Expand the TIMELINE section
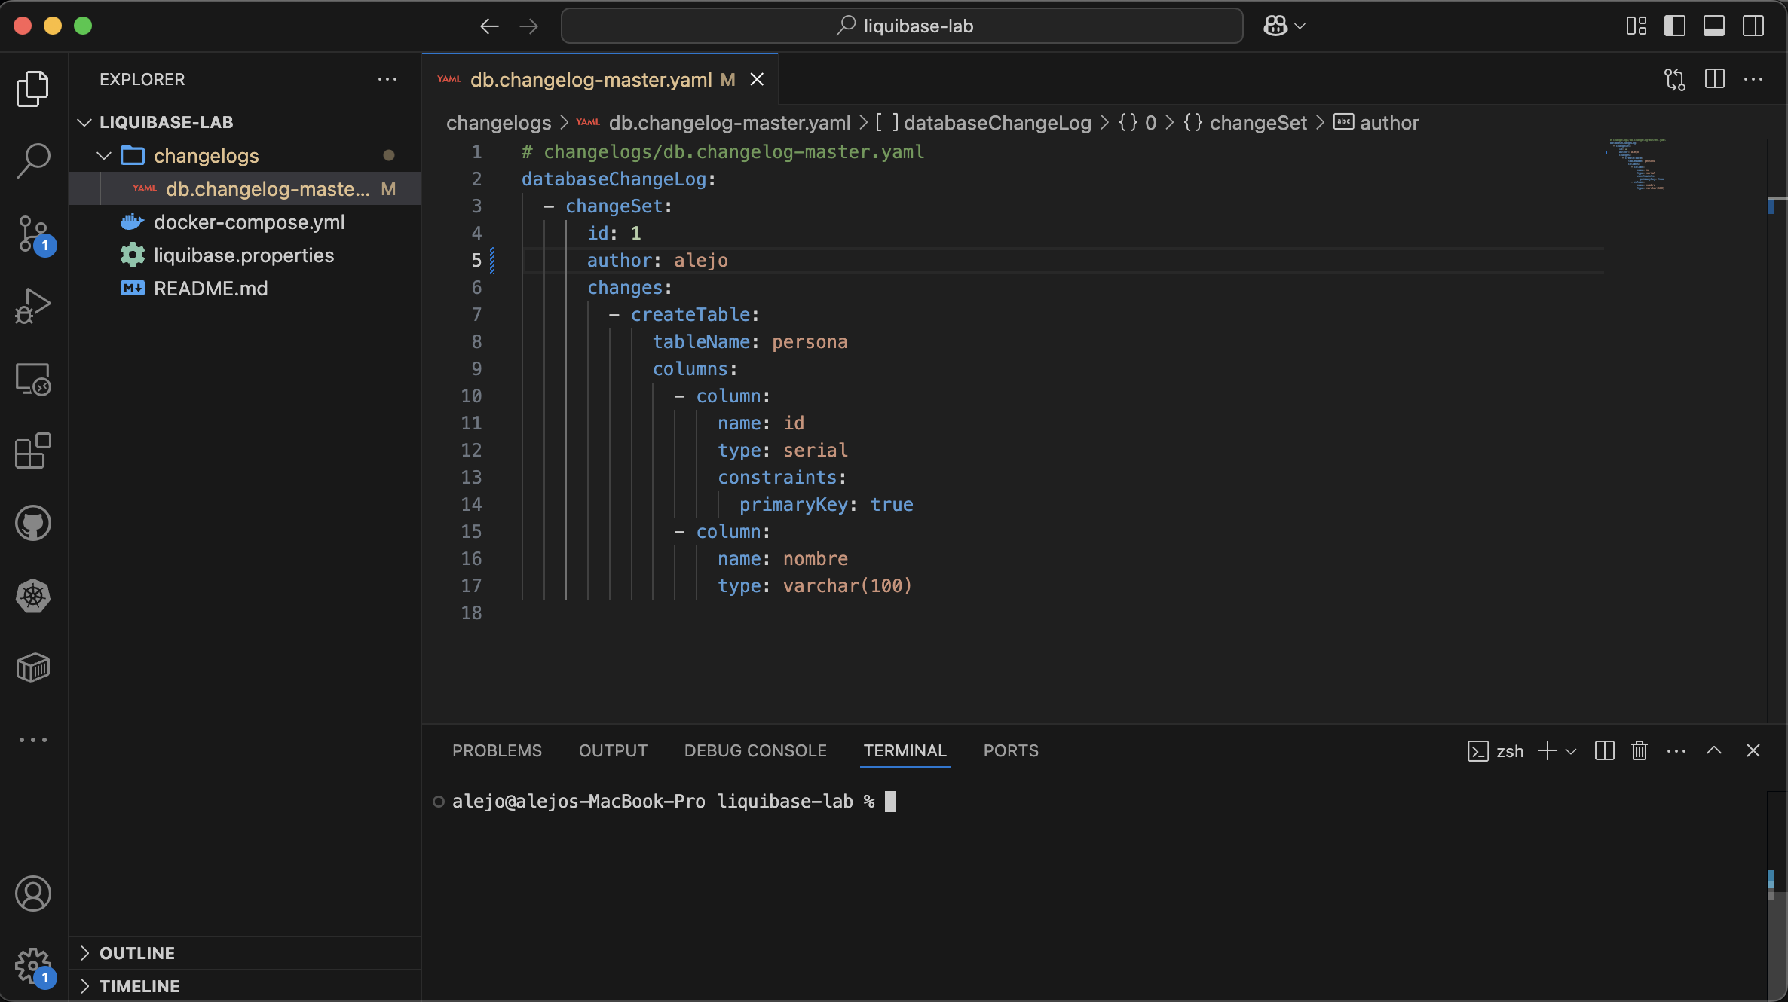 245,986
